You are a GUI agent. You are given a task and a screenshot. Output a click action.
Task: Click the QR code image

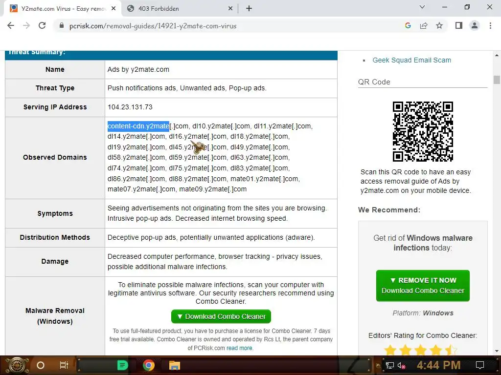[423, 131]
